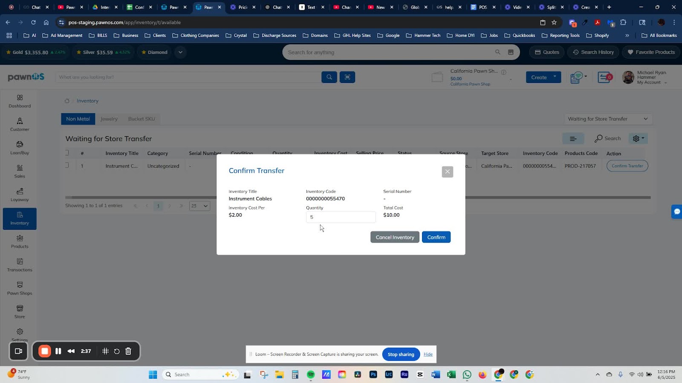Open Pawn Shops in the sidebar
This screenshot has height=383, width=682.
tap(20, 289)
